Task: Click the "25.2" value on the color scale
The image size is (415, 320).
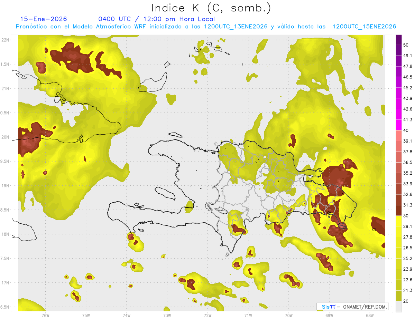Action: point(407,259)
